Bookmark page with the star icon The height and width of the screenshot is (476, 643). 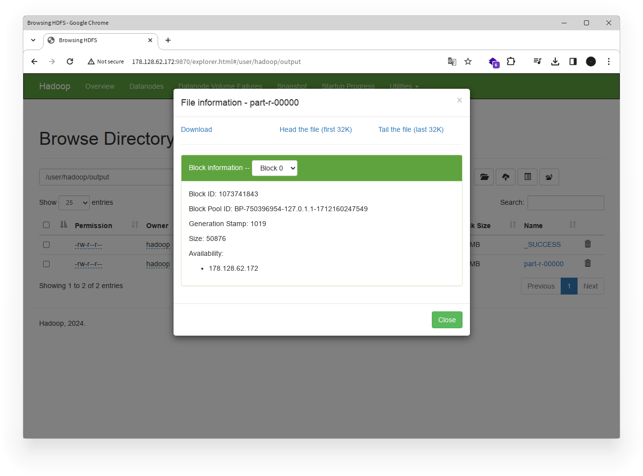click(x=468, y=61)
